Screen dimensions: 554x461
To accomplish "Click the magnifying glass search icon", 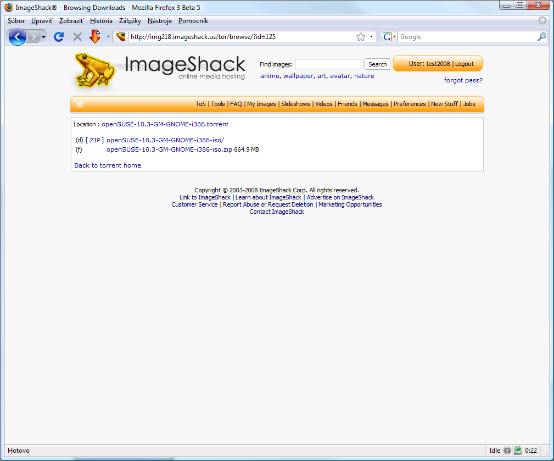I will coord(541,37).
